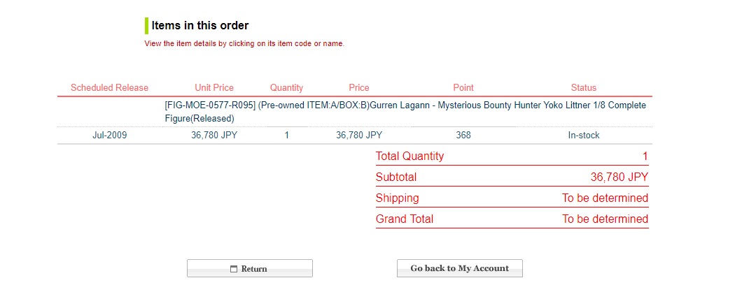The image size is (735, 285).
Task: Click the Status column header
Action: 583,88
